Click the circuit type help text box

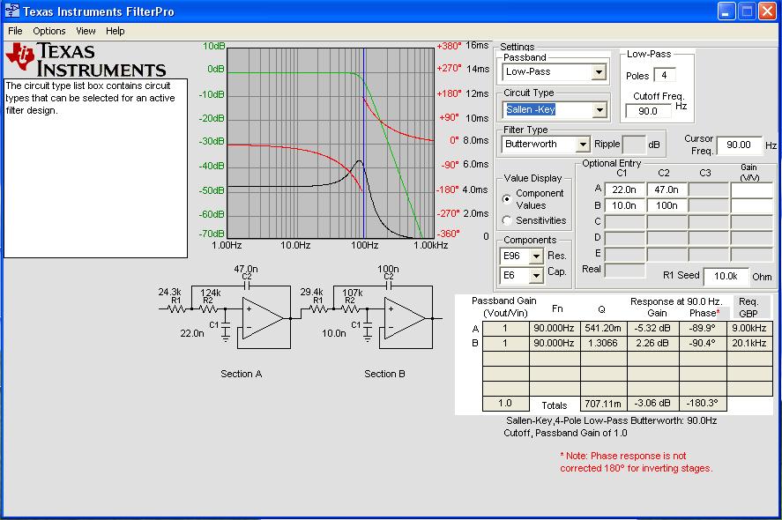tap(96, 168)
